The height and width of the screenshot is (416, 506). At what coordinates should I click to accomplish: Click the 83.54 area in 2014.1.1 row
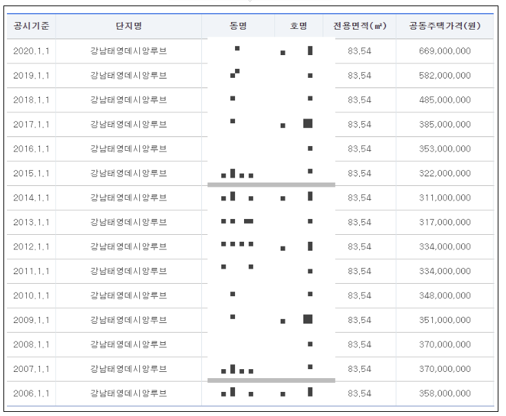359,198
